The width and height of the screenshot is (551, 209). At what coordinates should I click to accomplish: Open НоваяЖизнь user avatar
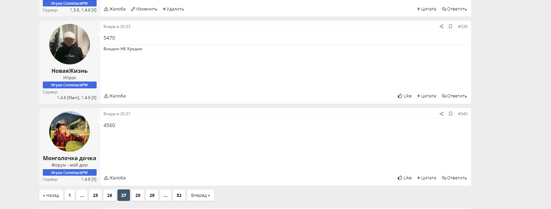(70, 44)
